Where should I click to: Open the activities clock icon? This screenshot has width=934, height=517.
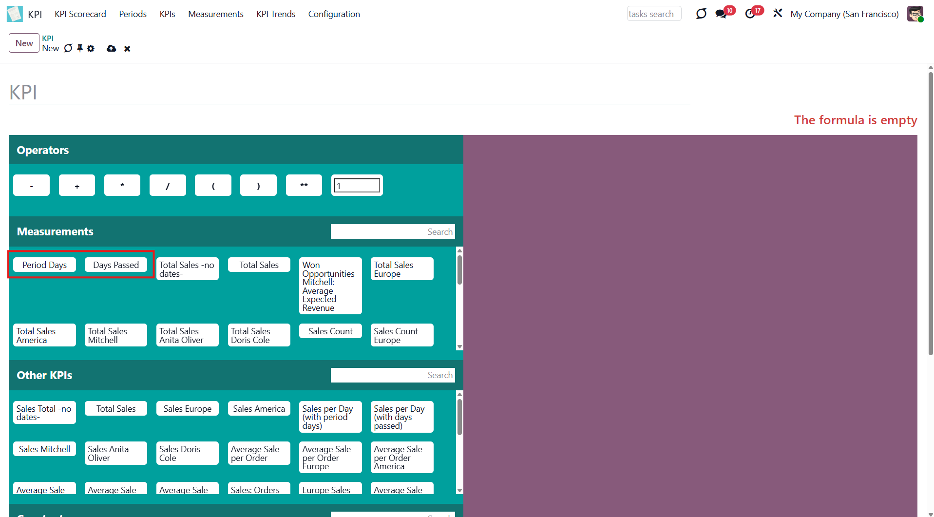coord(750,14)
